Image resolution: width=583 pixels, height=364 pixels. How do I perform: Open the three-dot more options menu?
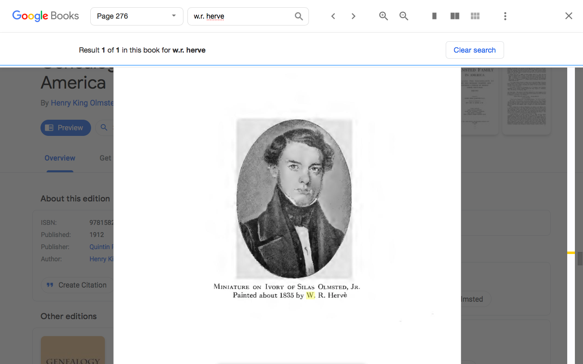[x=505, y=16]
